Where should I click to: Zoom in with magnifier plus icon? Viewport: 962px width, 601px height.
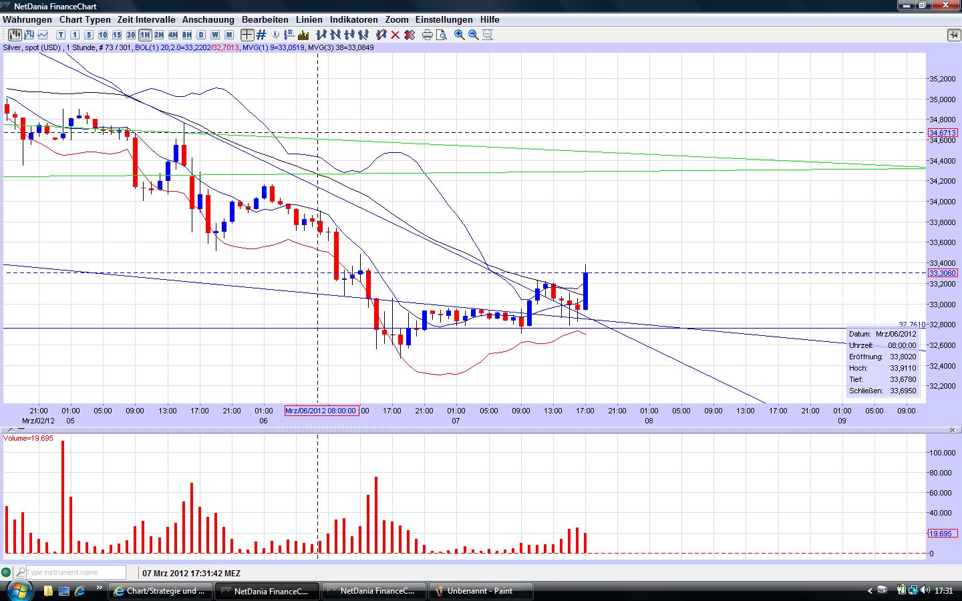point(460,35)
